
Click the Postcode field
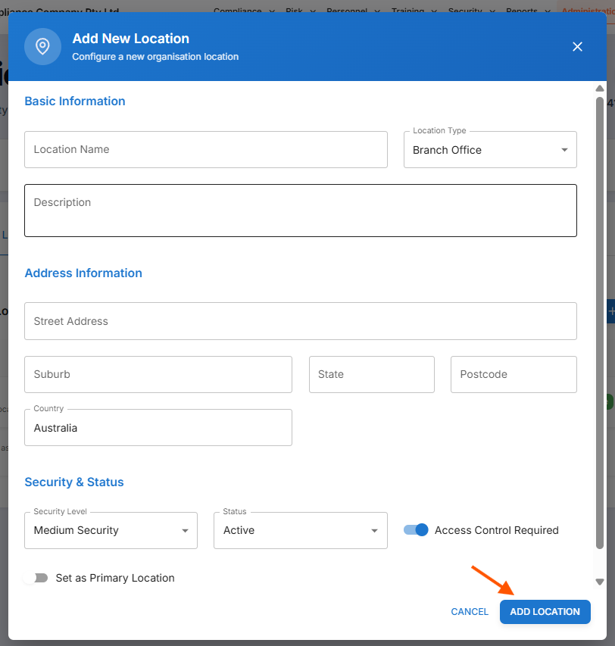click(513, 374)
